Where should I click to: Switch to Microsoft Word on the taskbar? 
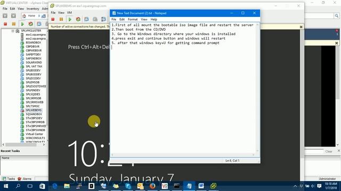pyautogui.click(x=201, y=186)
